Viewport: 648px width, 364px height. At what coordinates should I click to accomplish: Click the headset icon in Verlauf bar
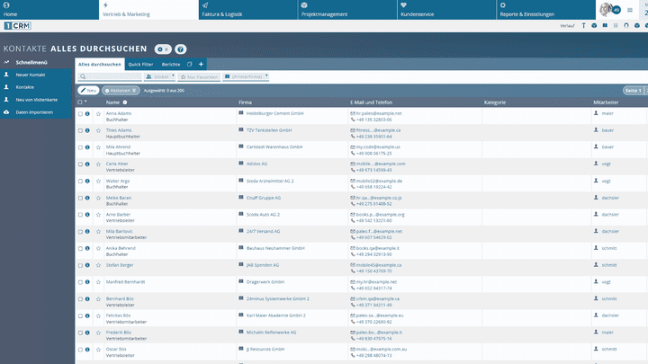click(x=626, y=25)
